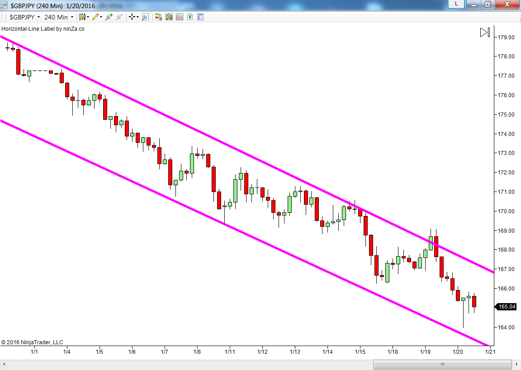Viewport: 521px width, 370px height.
Task: Restore the chart window size
Action: point(488,5)
